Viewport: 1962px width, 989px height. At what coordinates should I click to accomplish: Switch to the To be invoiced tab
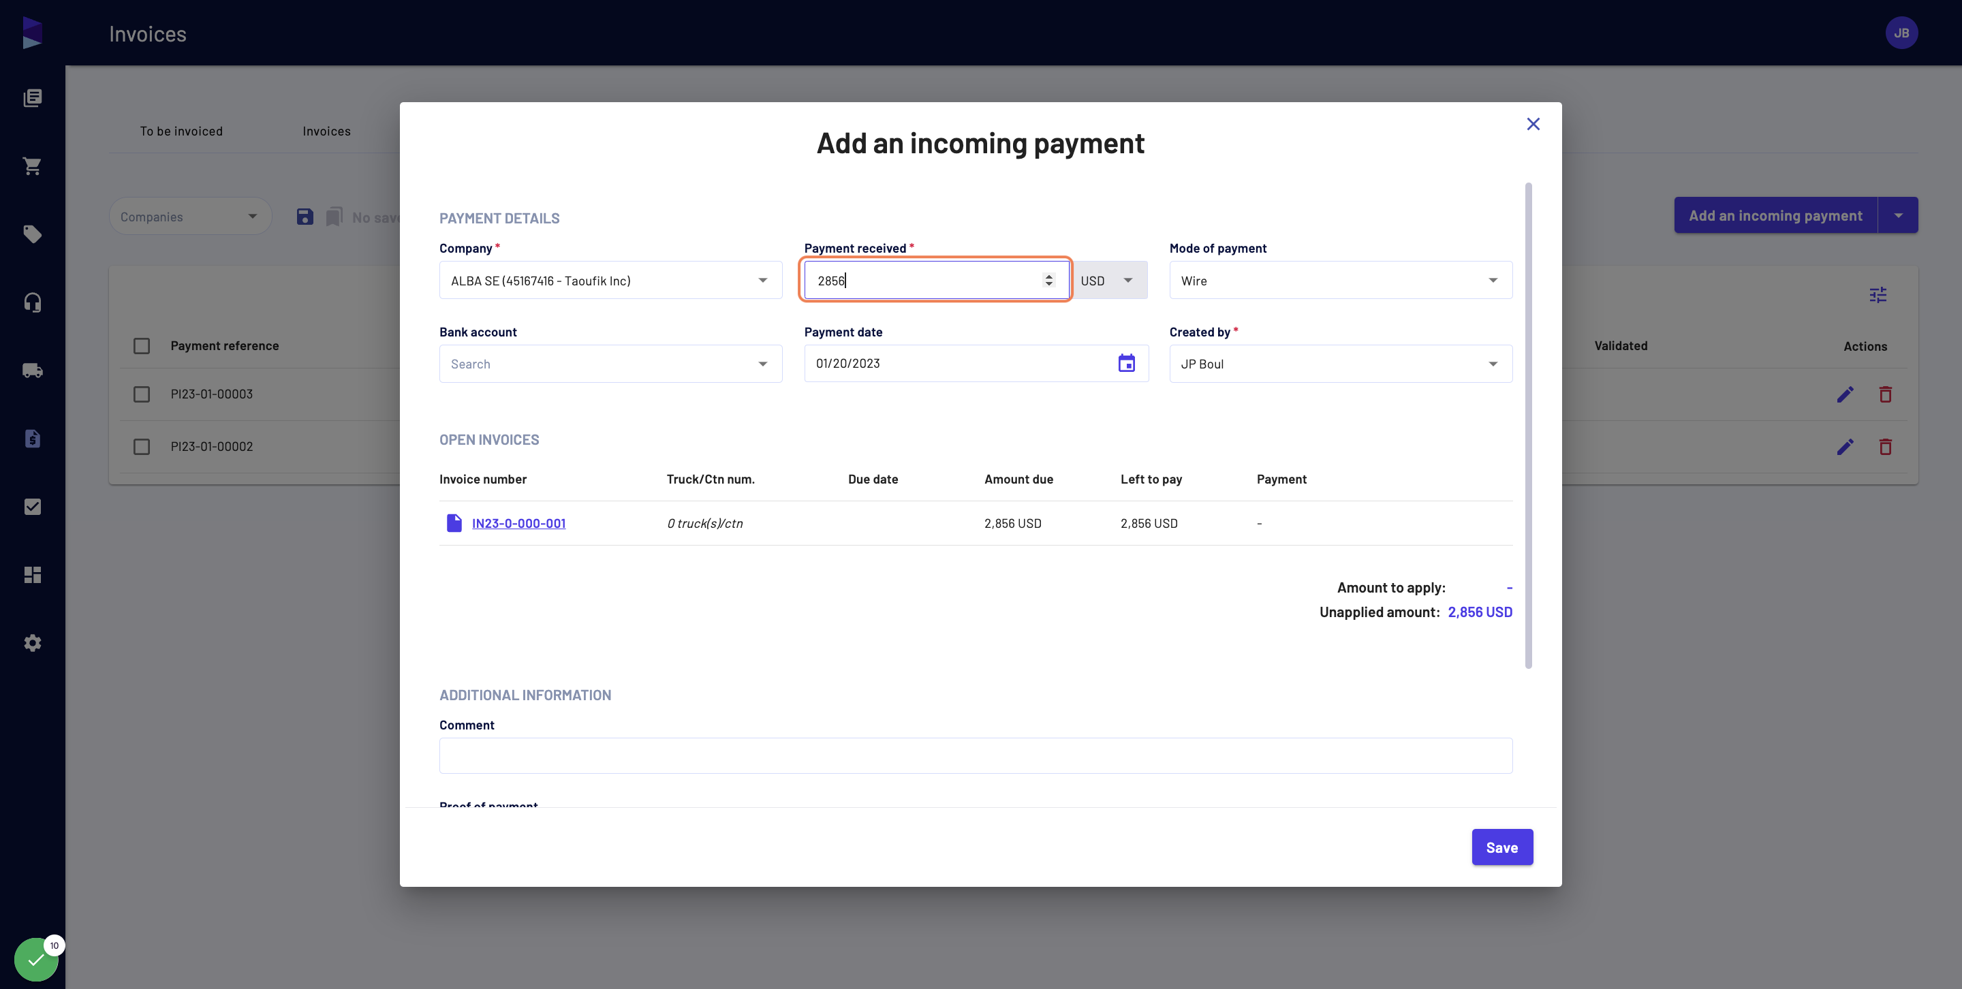pos(181,131)
